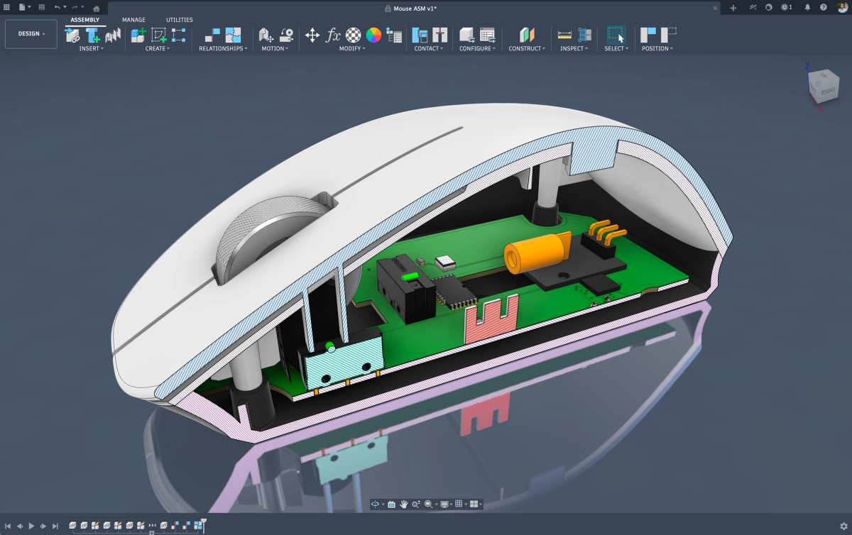Expand the MODIFY dropdown menu

[352, 49]
